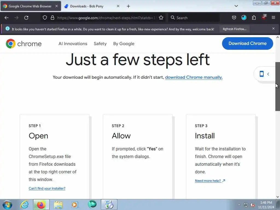Open the extensions puzzle piece icon

pos(254,18)
